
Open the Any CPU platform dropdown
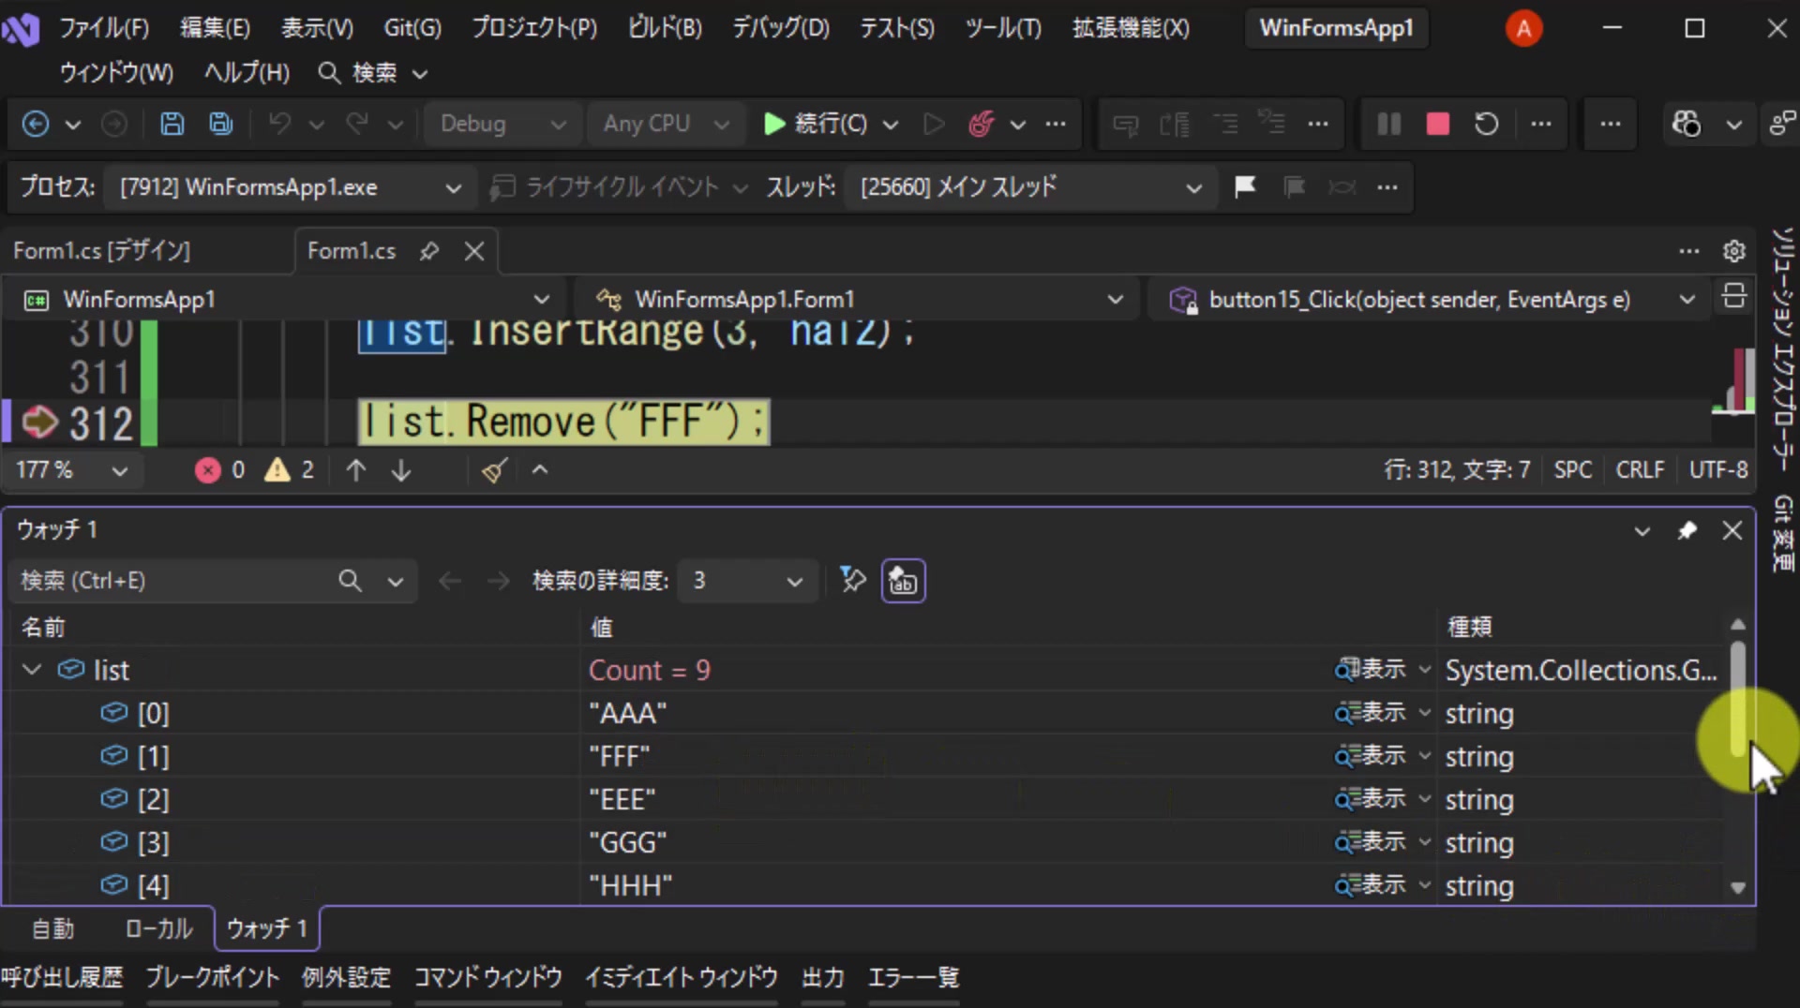666,124
